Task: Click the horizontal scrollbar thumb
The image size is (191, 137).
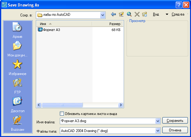Action: point(62,105)
